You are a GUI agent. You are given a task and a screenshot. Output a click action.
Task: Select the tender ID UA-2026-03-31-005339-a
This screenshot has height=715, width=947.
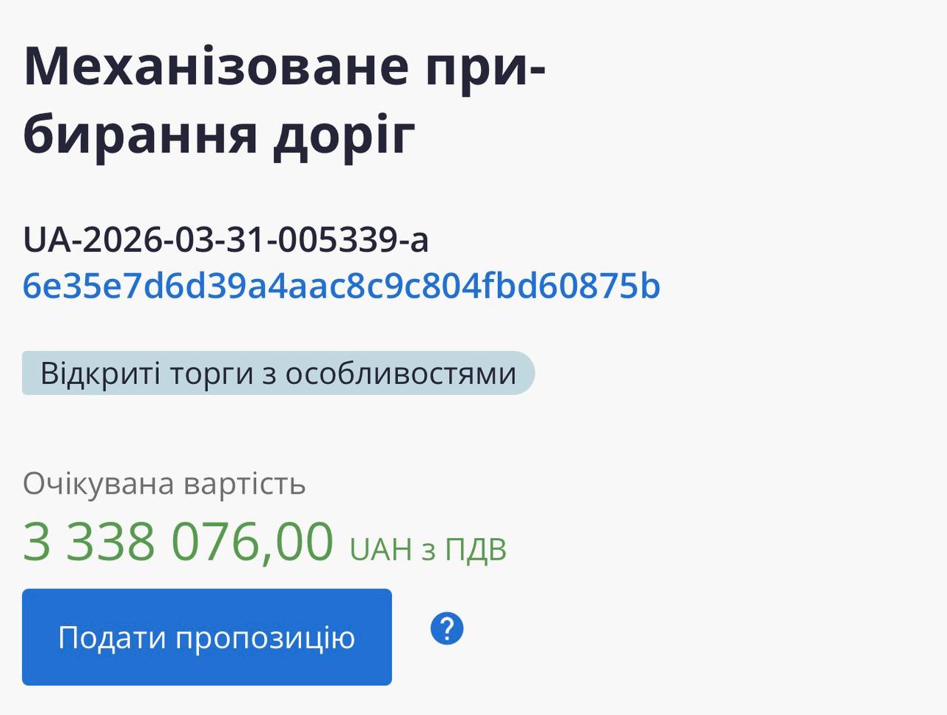(226, 240)
